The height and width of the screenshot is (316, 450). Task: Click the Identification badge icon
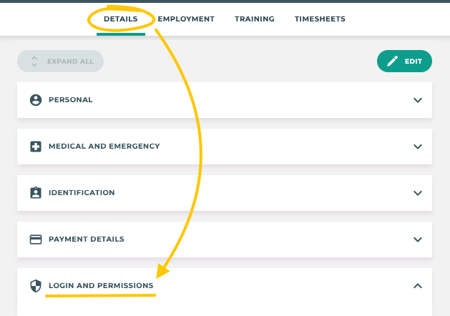pyautogui.click(x=36, y=193)
